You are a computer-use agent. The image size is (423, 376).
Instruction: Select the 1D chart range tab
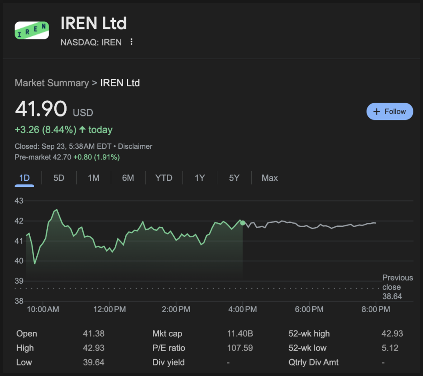coord(24,178)
